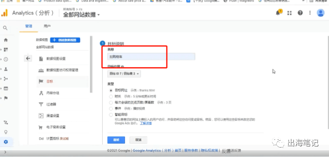
Task: Click the goal 名称 name input field
Action: click(151, 57)
